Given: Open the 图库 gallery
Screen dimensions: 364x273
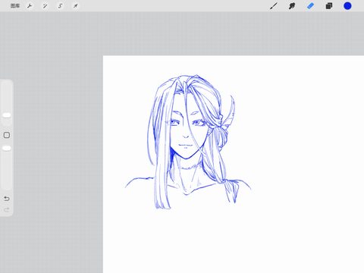Looking at the screenshot, I should [15, 5].
